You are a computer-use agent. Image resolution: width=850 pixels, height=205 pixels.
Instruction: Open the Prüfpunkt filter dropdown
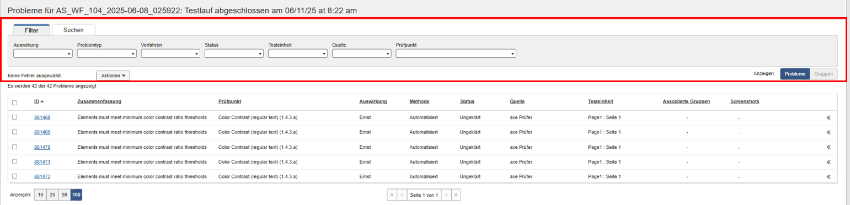456,53
